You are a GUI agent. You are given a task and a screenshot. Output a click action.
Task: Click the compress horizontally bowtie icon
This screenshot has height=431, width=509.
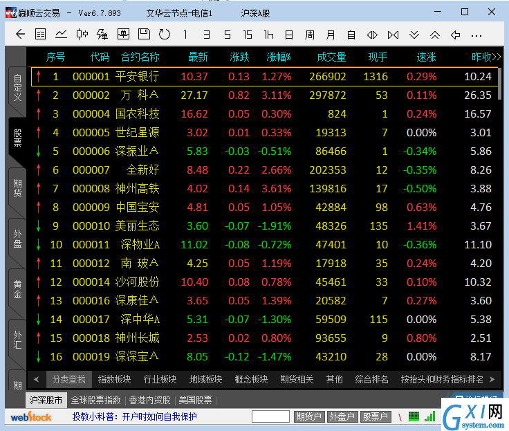(x=393, y=35)
